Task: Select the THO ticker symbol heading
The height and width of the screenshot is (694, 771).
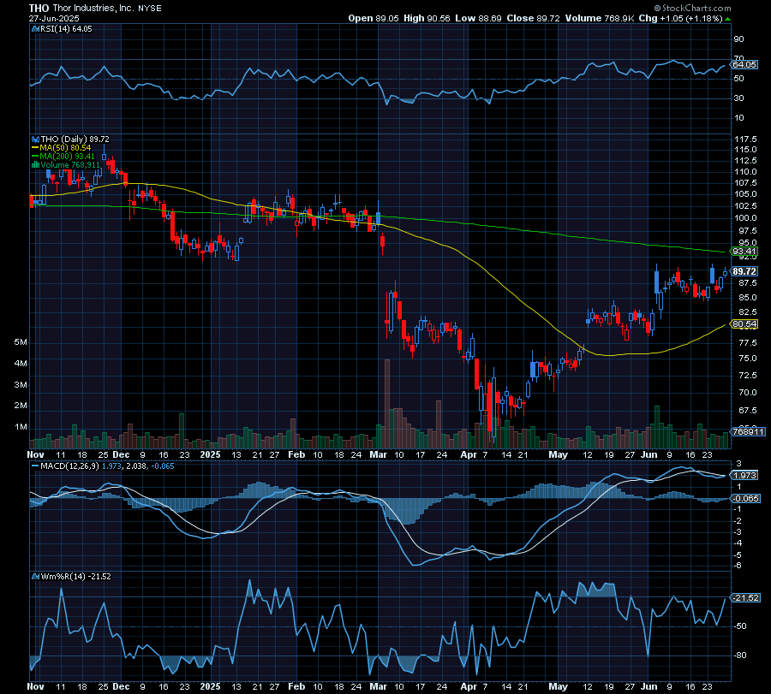Action: tap(37, 7)
